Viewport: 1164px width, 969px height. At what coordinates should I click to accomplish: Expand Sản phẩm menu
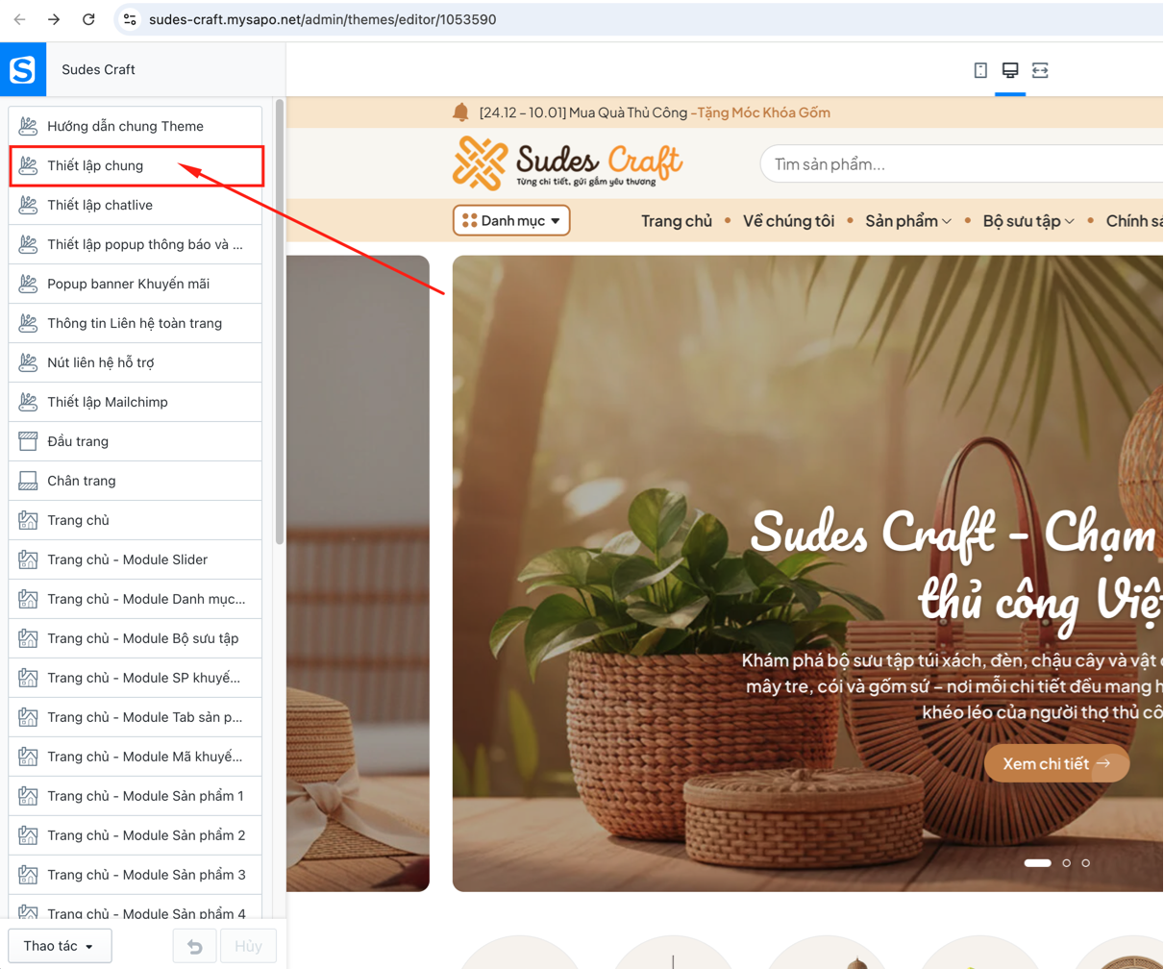pyautogui.click(x=908, y=221)
